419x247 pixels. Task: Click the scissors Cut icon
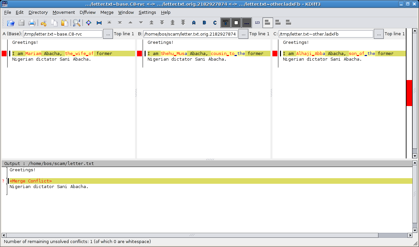[43, 23]
